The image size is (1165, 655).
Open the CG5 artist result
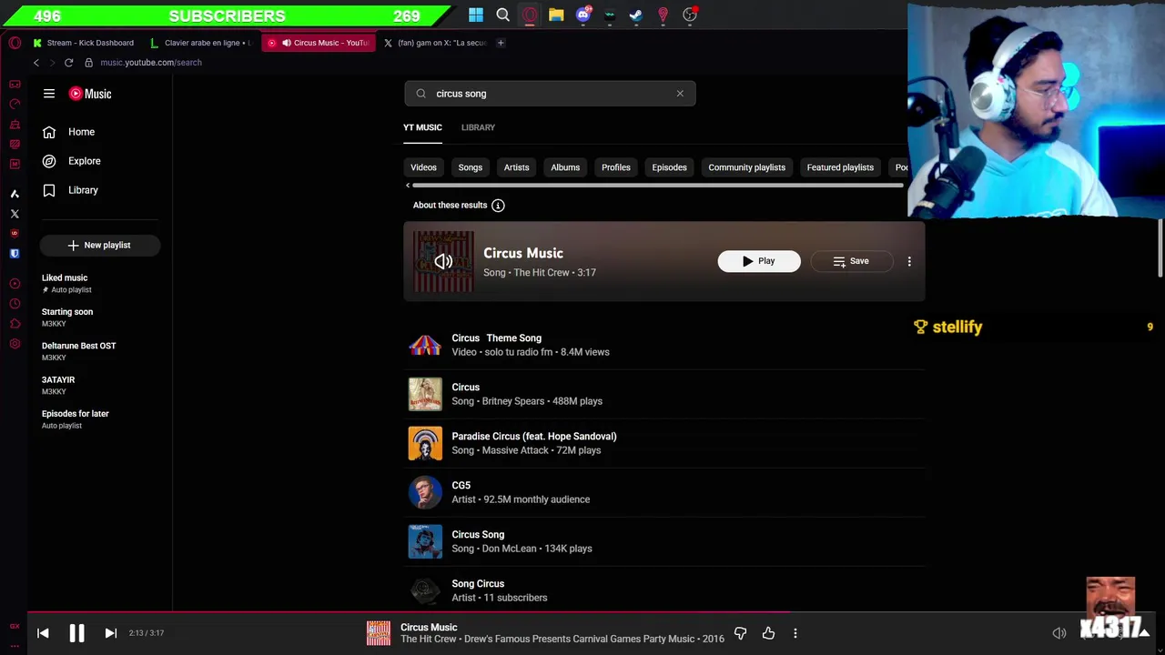pos(664,492)
